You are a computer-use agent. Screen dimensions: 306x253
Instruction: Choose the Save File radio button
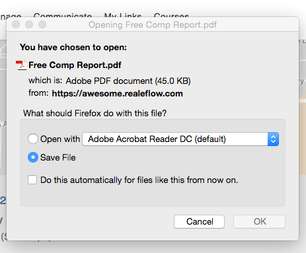coord(33,157)
